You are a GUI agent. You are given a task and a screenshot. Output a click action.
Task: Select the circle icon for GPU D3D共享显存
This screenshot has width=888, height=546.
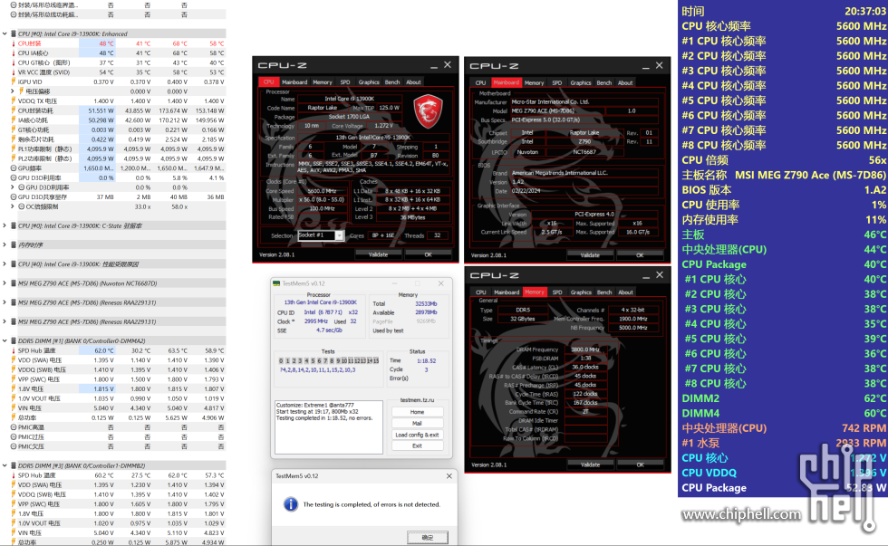coord(14,197)
